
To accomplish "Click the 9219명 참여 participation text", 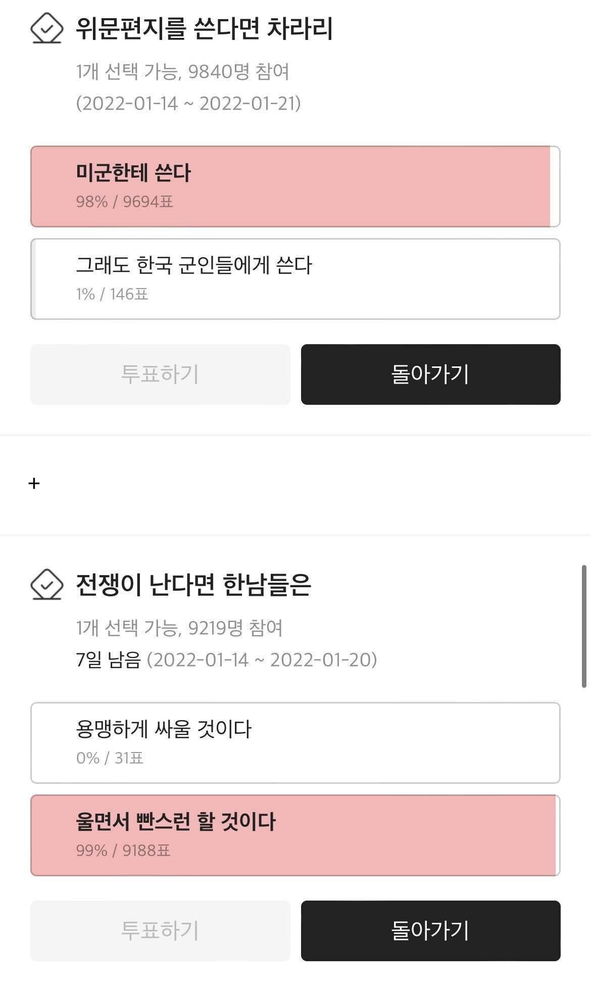I will click(x=235, y=628).
